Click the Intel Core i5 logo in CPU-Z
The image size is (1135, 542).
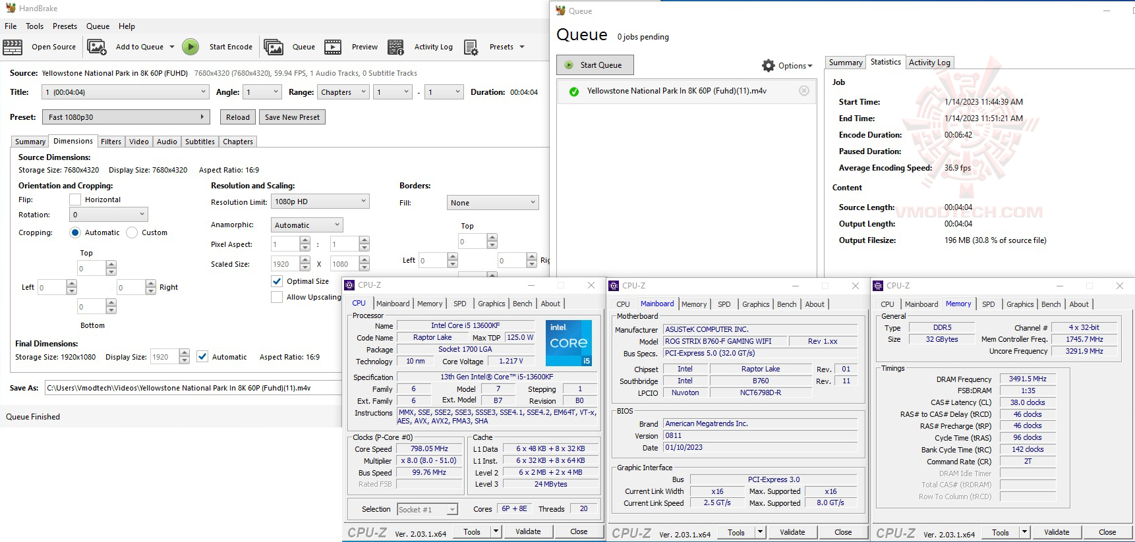coord(569,343)
